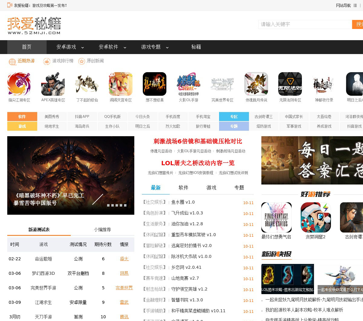Open headline LOL屠夫之桥改动内容一览

click(198, 163)
